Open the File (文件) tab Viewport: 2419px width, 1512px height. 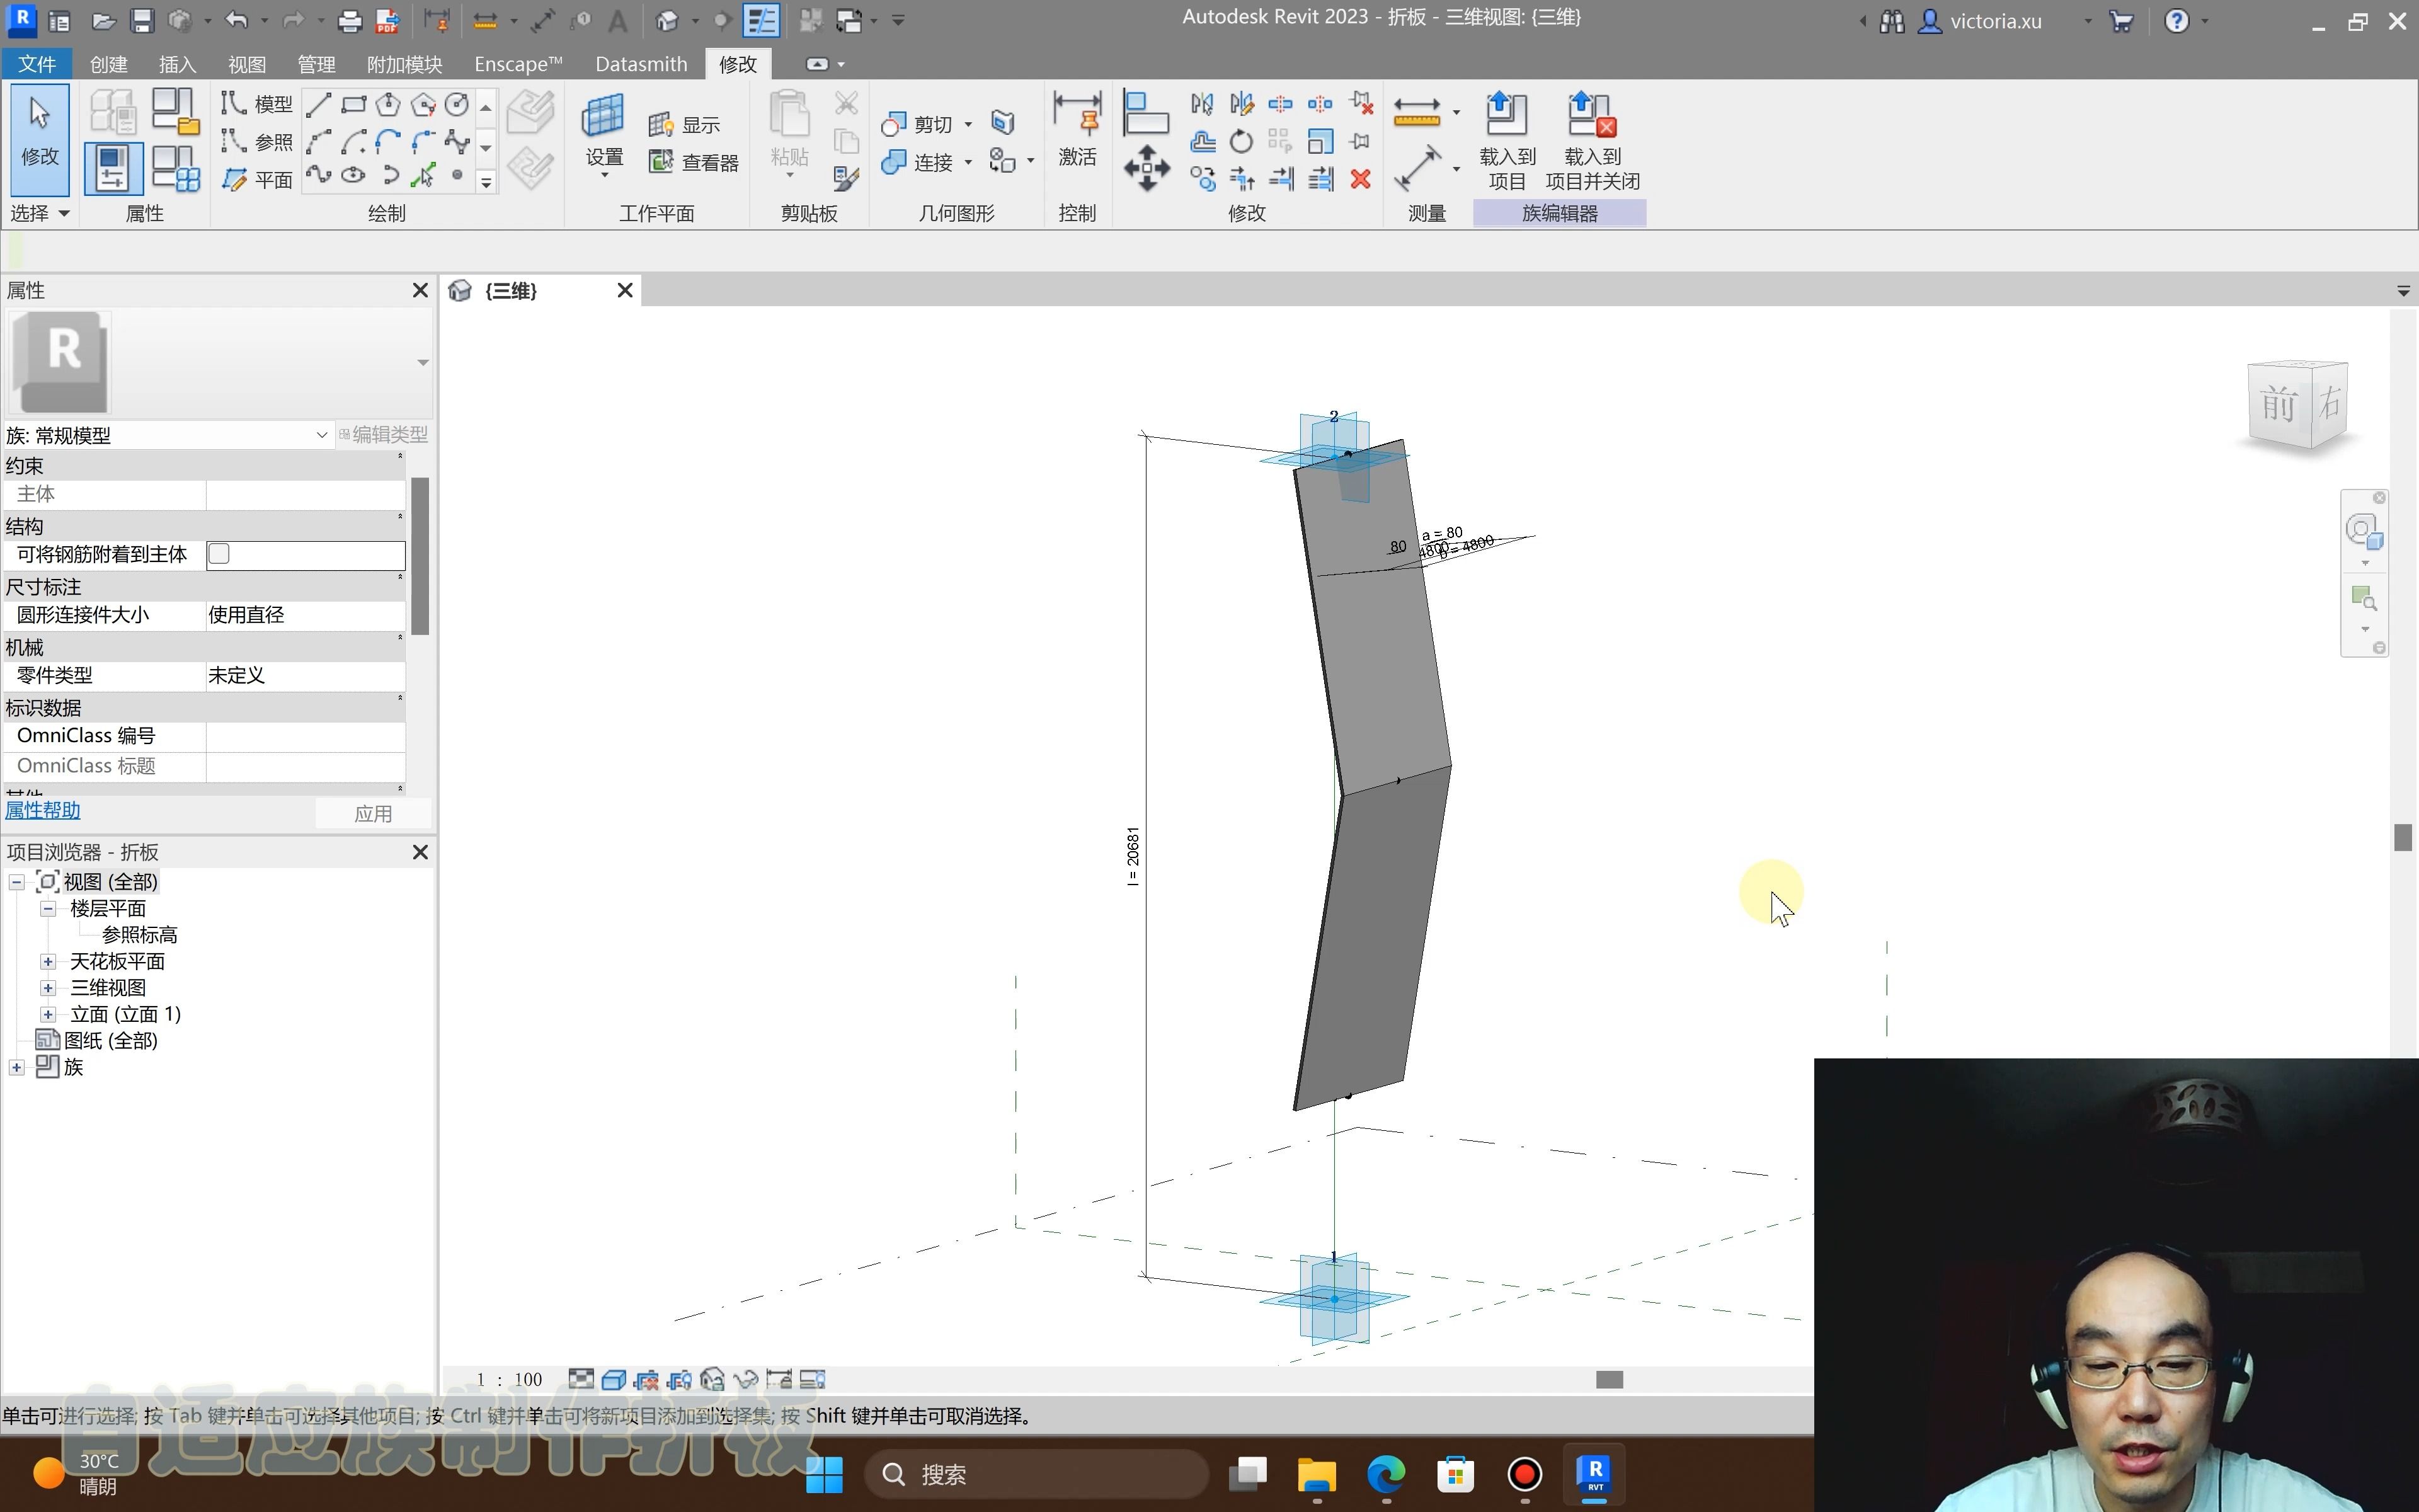tap(37, 64)
